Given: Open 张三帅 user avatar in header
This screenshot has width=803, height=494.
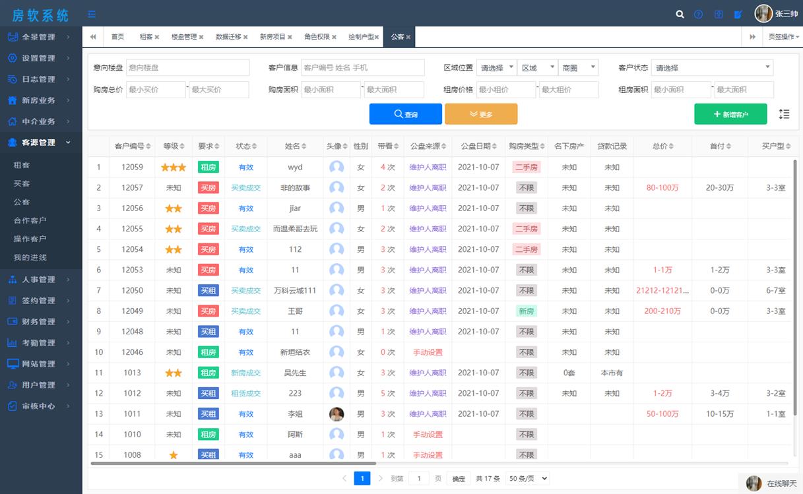Looking at the screenshot, I should 763,13.
